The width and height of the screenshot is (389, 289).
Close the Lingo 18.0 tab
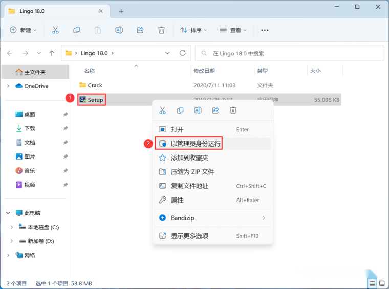pos(101,11)
